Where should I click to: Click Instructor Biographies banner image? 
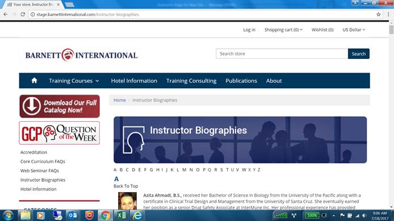(240, 140)
